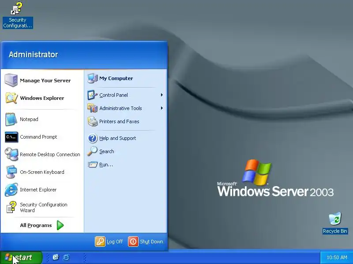Click the All Programs label
Viewport: 353px width, 264px height.
(36, 225)
